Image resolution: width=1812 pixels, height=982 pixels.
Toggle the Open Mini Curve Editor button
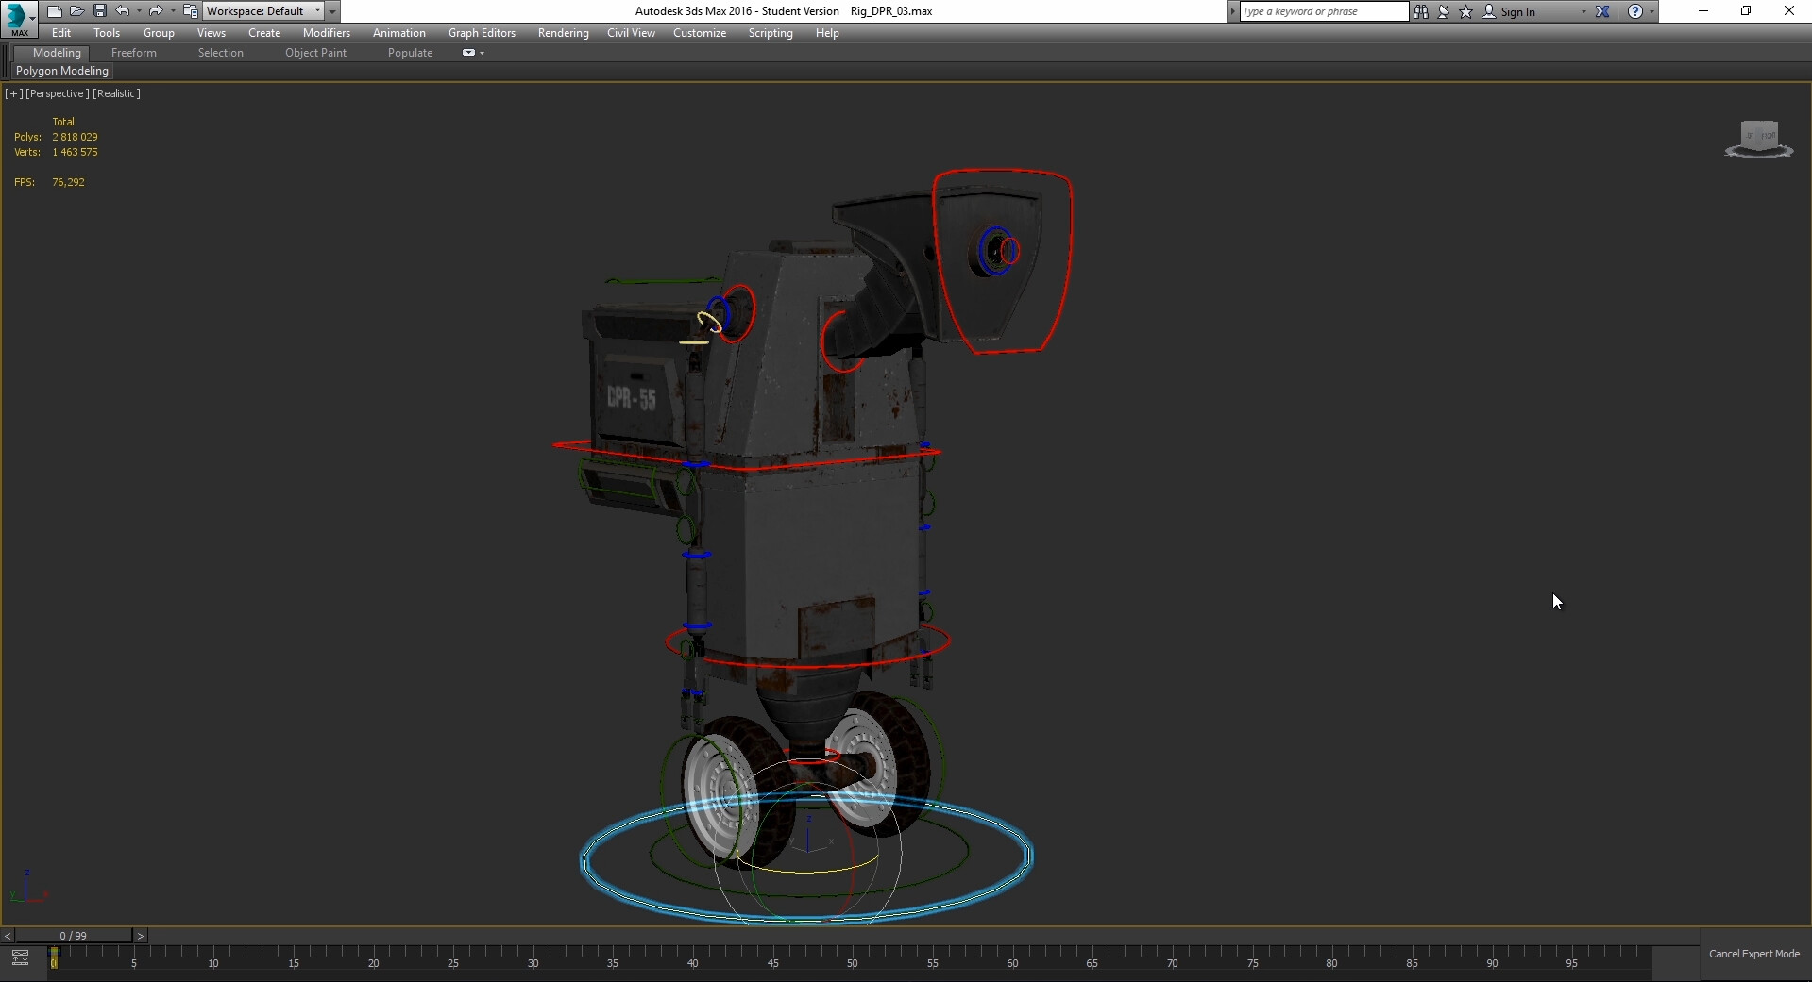20,958
